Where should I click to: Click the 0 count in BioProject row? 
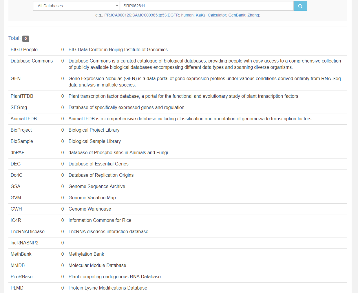tap(63, 130)
